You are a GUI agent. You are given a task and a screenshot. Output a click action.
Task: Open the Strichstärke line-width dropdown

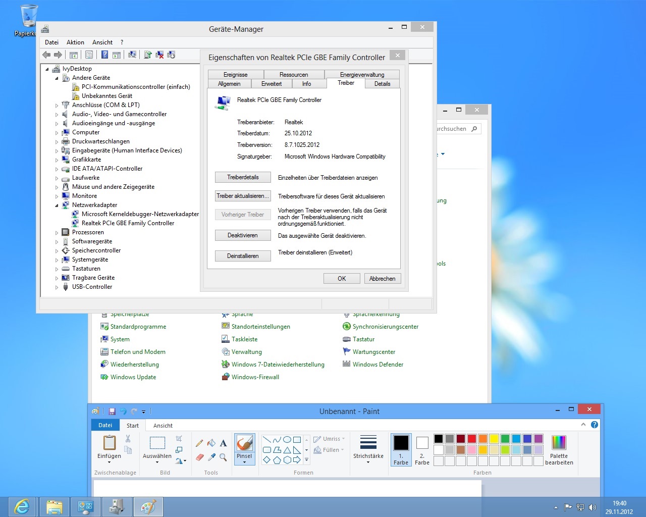tap(368, 462)
